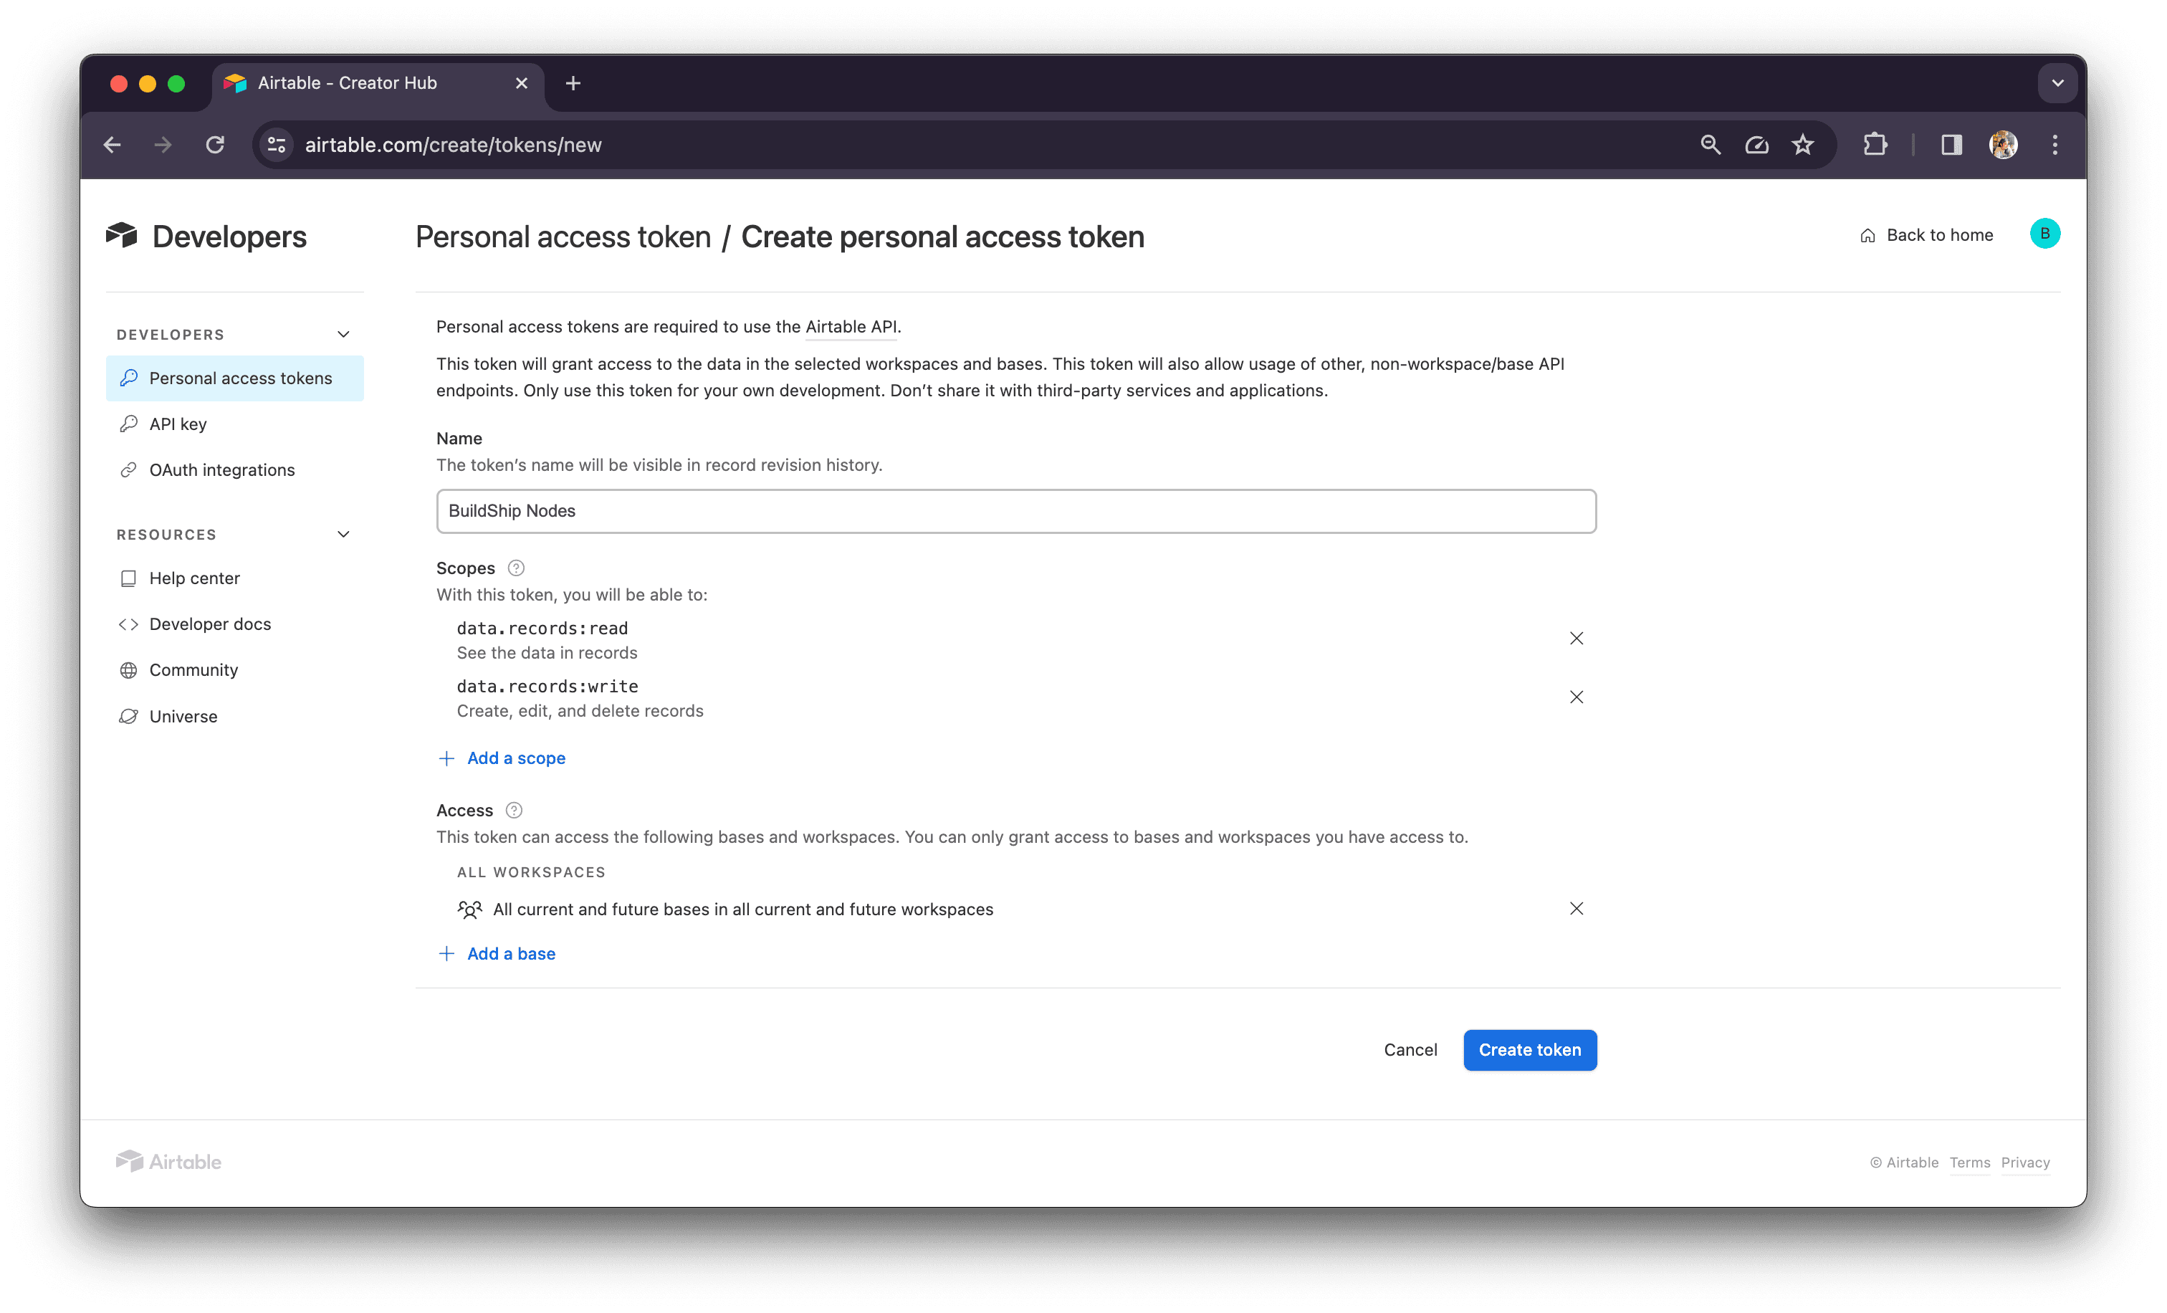
Task: Collapse the RESOURCES section chevron
Action: click(x=343, y=534)
